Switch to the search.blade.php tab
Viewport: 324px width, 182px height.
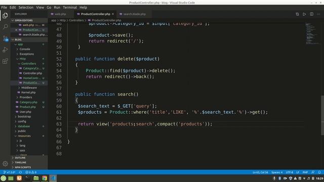(x=135, y=14)
